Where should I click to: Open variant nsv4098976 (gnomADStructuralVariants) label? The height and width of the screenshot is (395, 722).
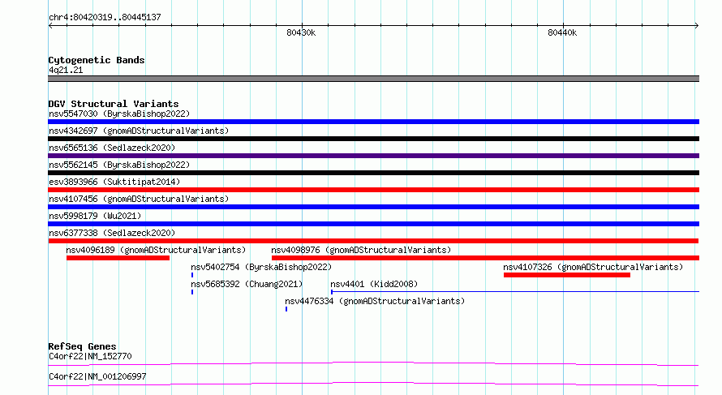[361, 250]
